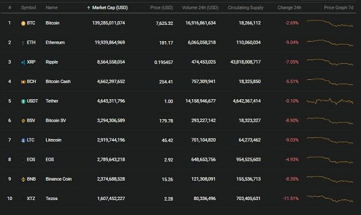Click Tezos circulating supply 703,405,631
The image size is (361, 215).
tap(248, 199)
